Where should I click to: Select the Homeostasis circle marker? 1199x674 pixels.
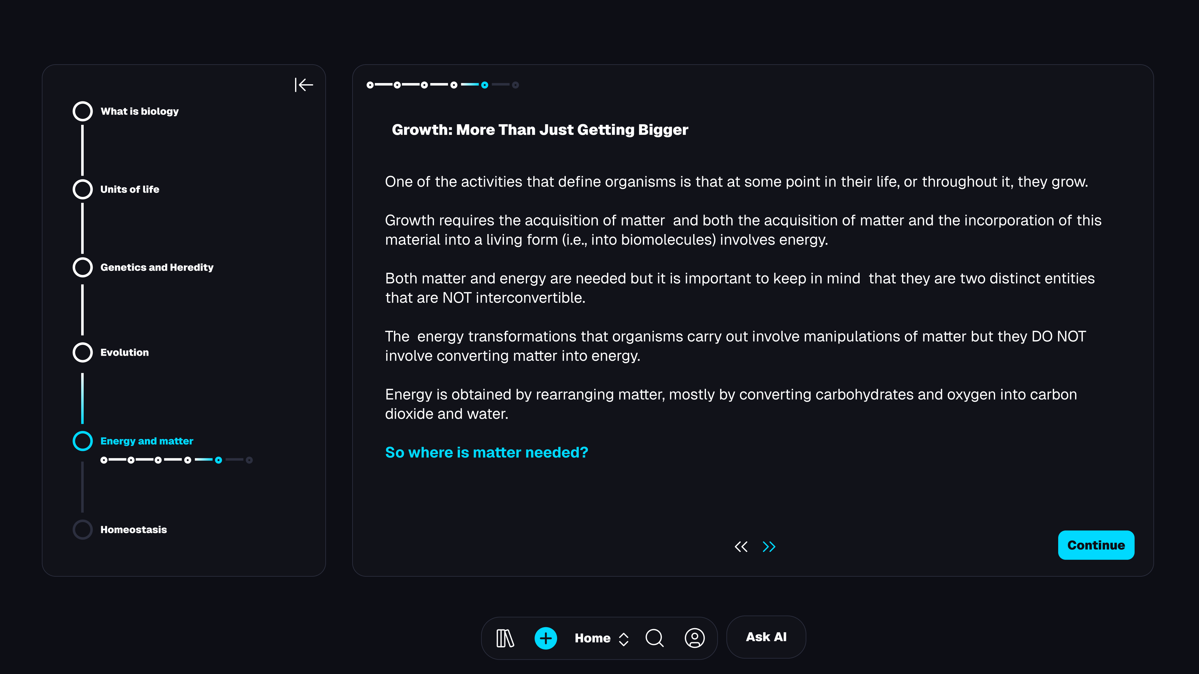click(83, 529)
